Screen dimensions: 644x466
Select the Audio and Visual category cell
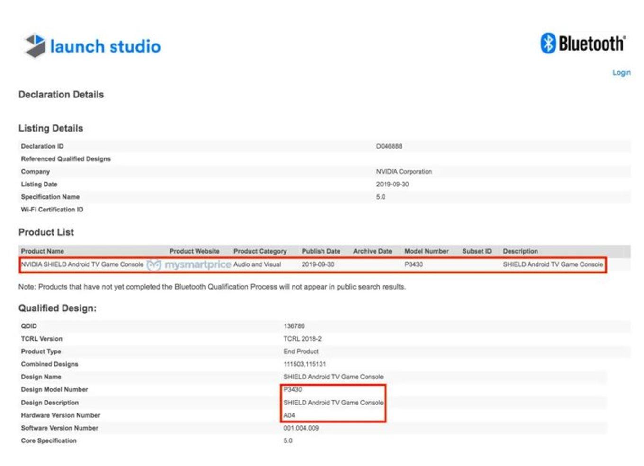(x=257, y=264)
